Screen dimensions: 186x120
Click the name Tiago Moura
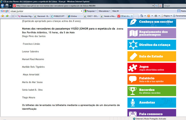[x=29, y=97]
